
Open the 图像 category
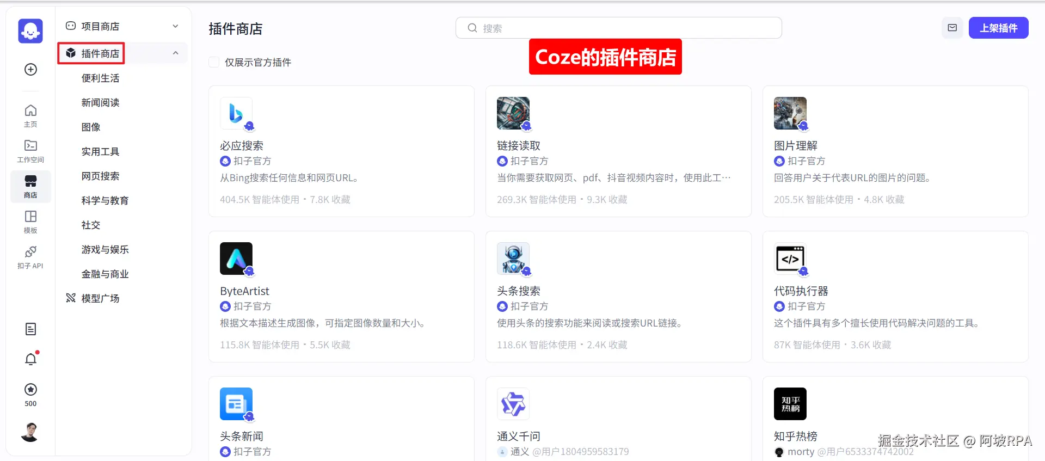tap(91, 127)
